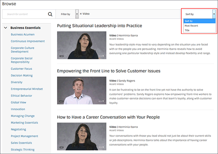Open Business Acumen category

(23, 35)
